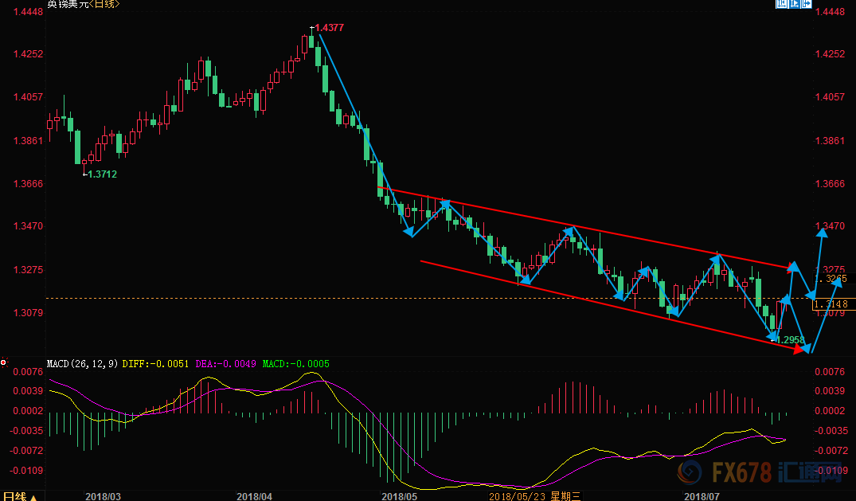Select the 1.3712 low price marker
Image resolution: width=856 pixels, height=501 pixels.
click(x=102, y=174)
